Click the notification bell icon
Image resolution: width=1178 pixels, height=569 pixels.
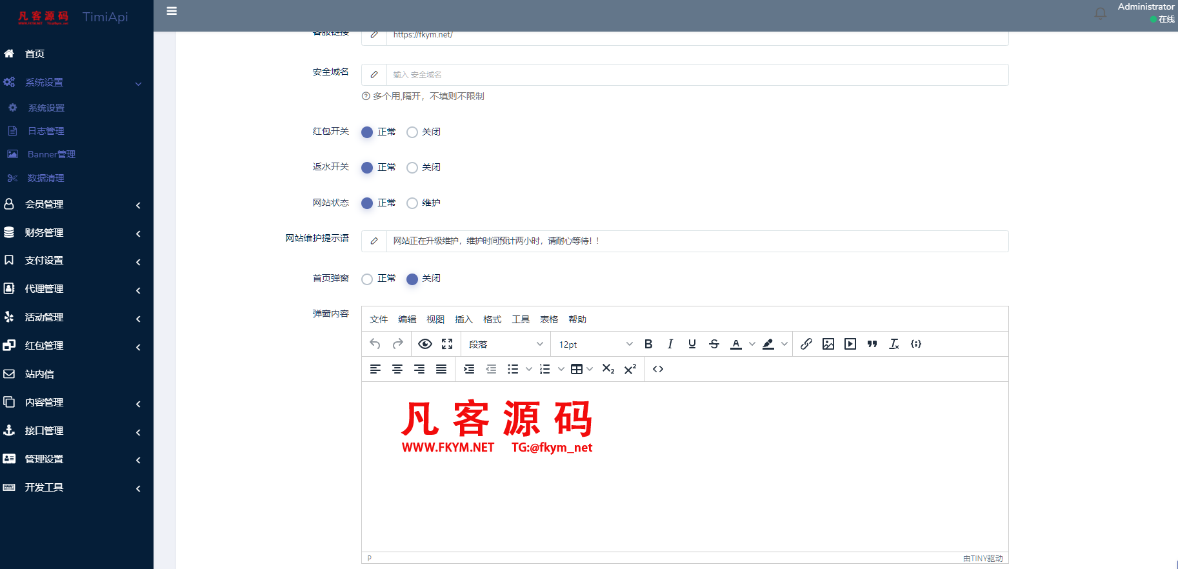point(1101,14)
